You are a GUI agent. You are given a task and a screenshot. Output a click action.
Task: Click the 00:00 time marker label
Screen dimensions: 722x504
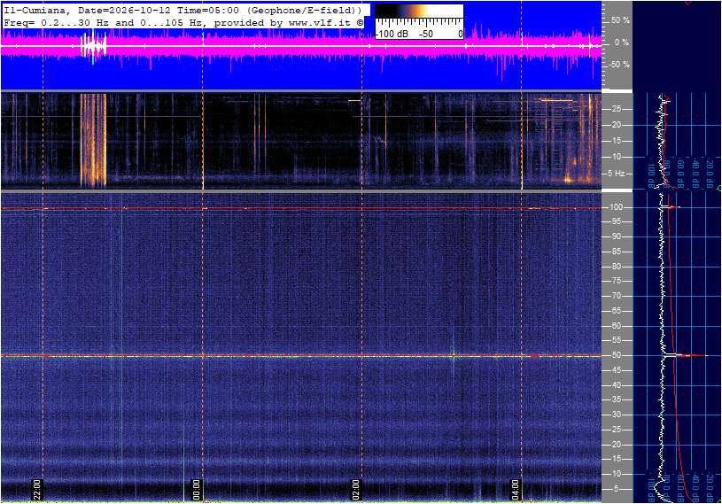[196, 489]
